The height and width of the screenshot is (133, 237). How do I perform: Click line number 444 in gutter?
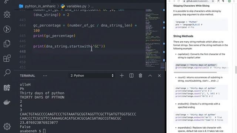[x=22, y=25]
